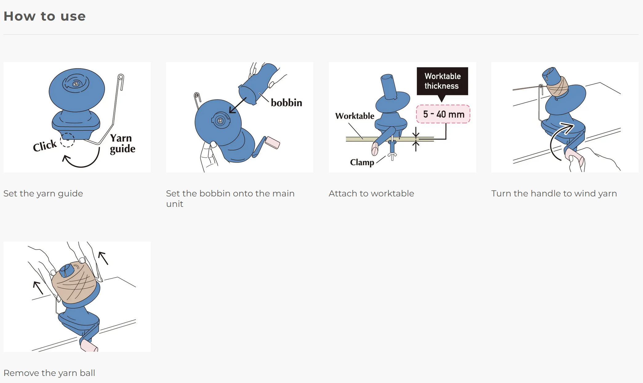Click the pink '5 - 40 mm' badge
This screenshot has width=643, height=383.
point(443,114)
